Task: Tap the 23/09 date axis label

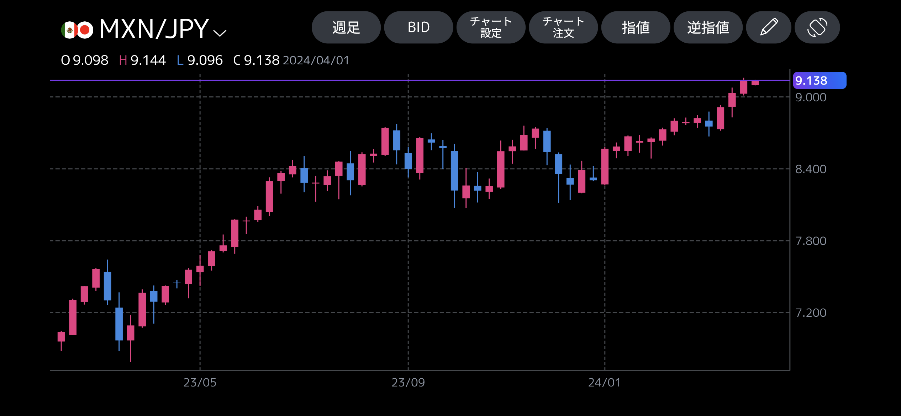Action: 408,382
